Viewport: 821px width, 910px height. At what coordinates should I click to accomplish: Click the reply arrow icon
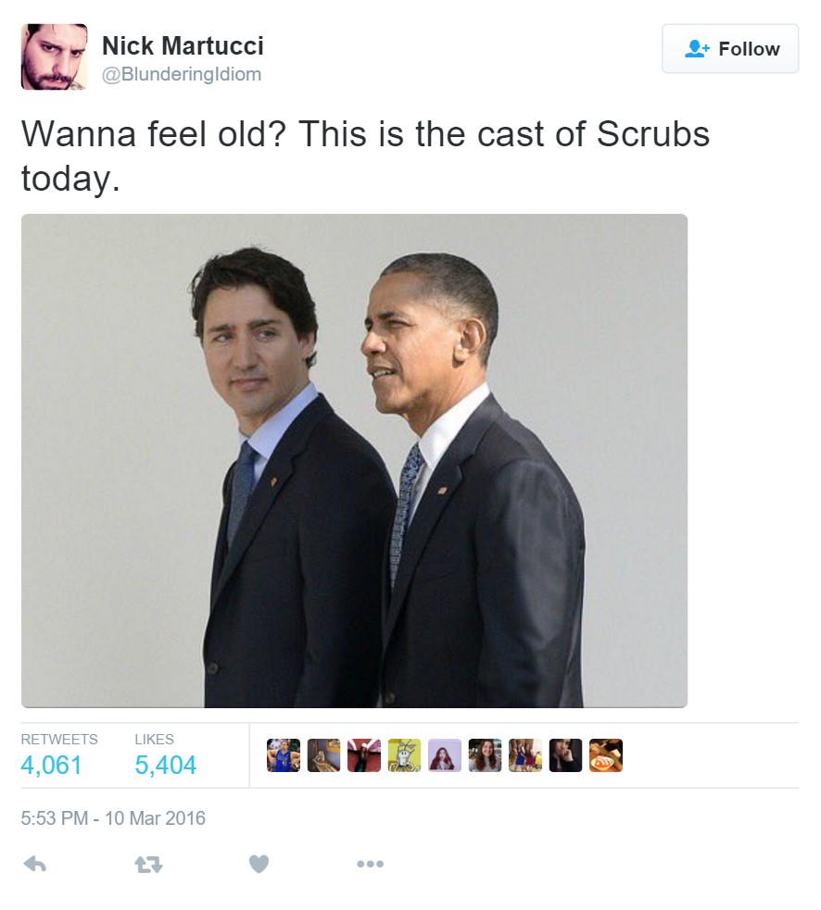tap(35, 865)
